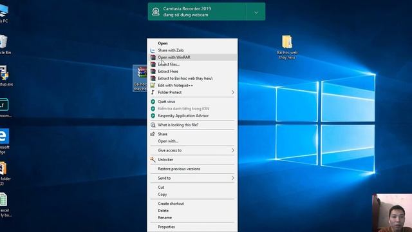Open Give access to submenu
The image size is (412, 232).
tap(192, 150)
